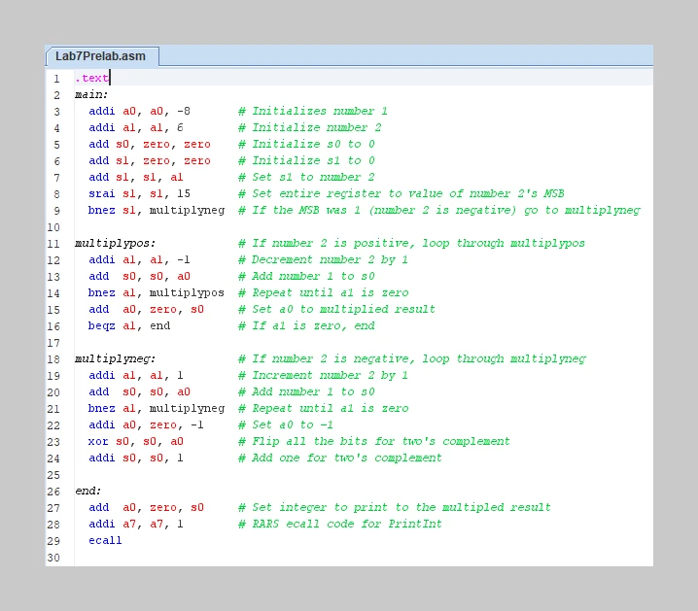Click the 'add s1, s1, a1' instruction
The width and height of the screenshot is (698, 611).
click(136, 177)
